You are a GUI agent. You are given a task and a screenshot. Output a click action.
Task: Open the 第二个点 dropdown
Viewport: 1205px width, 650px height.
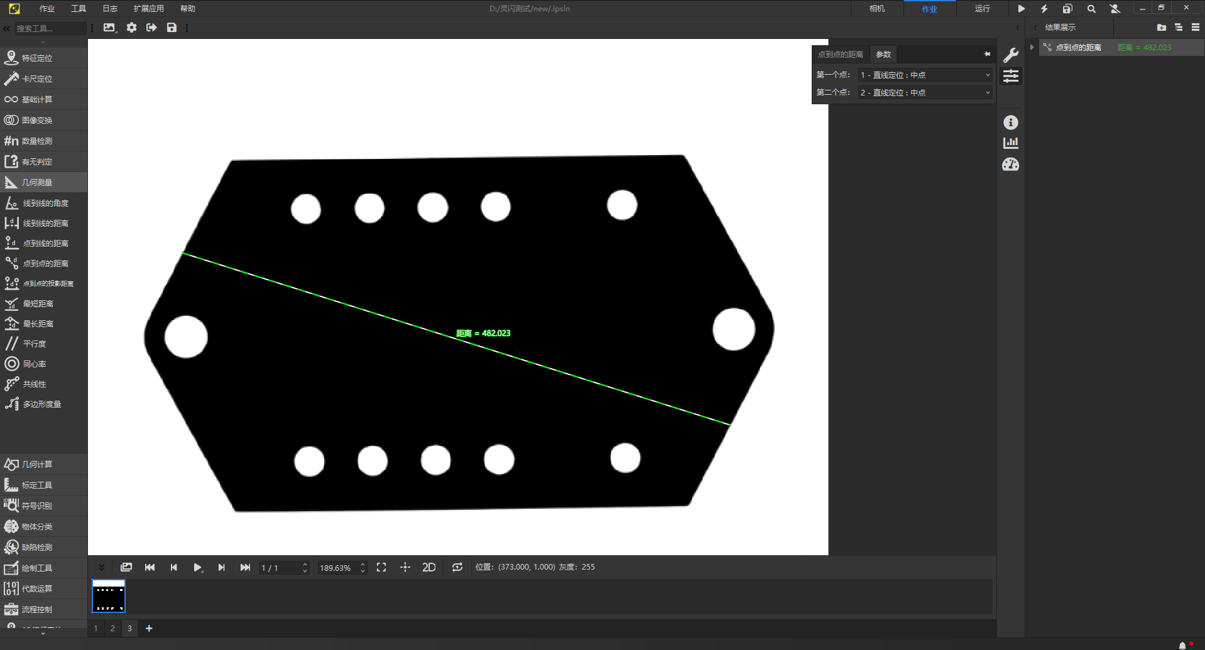click(925, 92)
